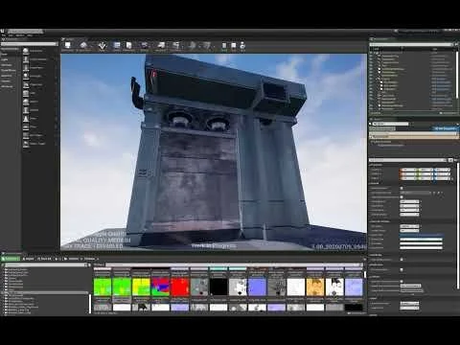Click Save All in Content Browser
The image size is (460, 345).
point(45,259)
